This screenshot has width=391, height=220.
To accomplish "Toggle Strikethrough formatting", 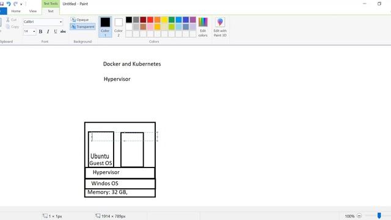I will tap(63, 31).
